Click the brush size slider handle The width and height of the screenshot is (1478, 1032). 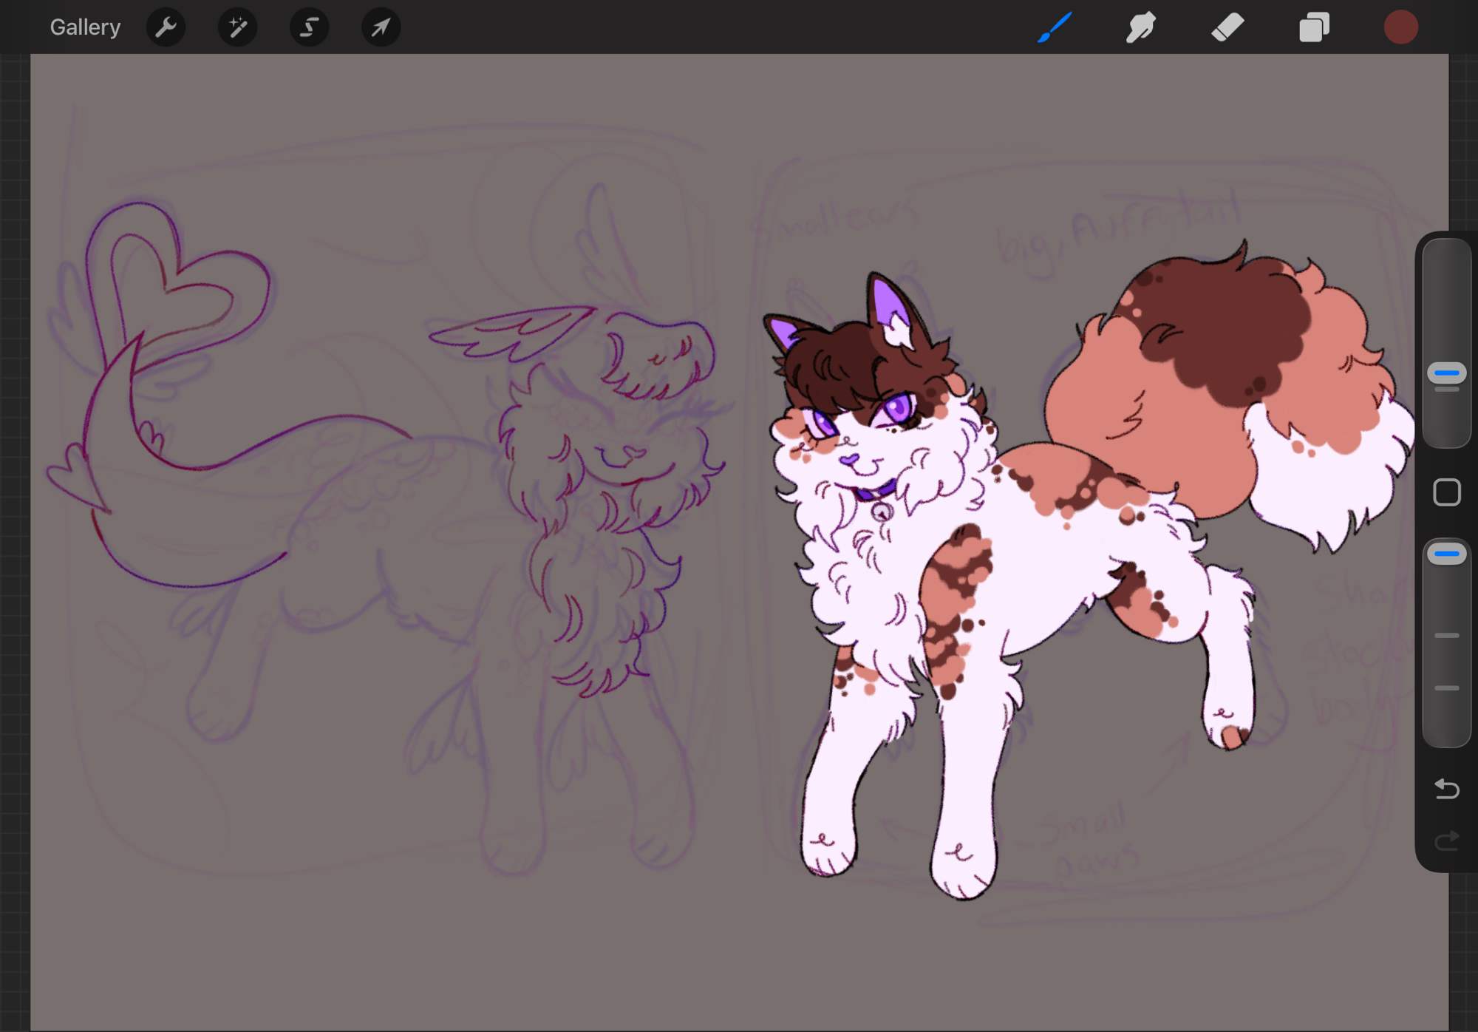point(1446,373)
